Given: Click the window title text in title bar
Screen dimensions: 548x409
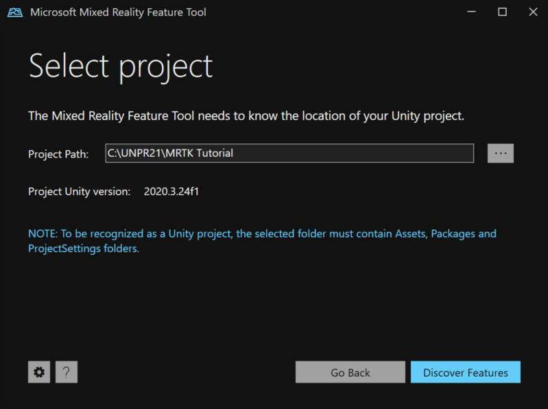Looking at the screenshot, I should (118, 12).
